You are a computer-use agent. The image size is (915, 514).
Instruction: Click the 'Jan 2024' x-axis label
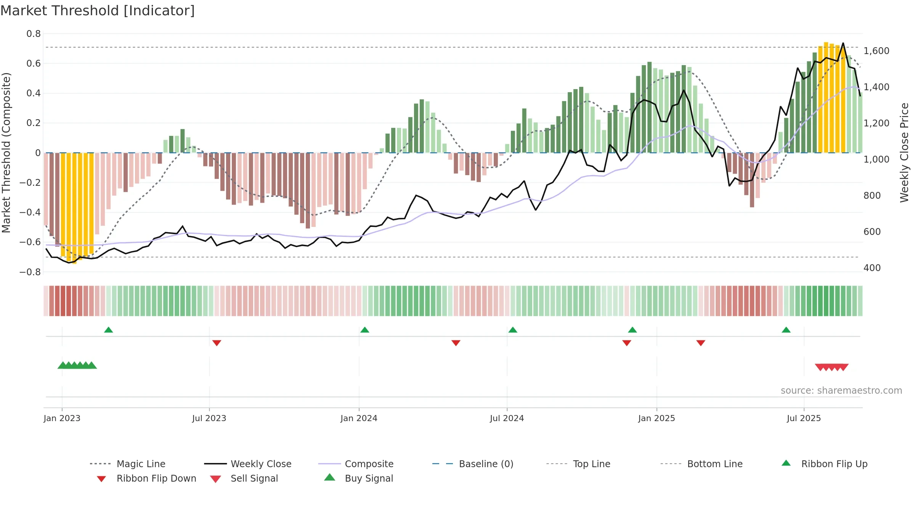(x=359, y=418)
